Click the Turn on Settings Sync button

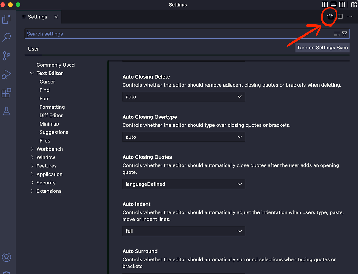pos(322,47)
